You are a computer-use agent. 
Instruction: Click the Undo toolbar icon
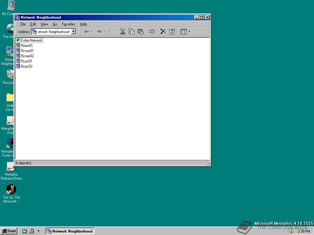coord(151,32)
